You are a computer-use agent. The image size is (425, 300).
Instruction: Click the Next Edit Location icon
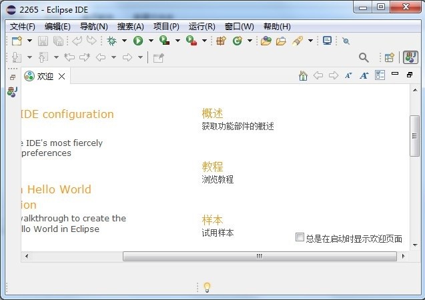coord(85,57)
